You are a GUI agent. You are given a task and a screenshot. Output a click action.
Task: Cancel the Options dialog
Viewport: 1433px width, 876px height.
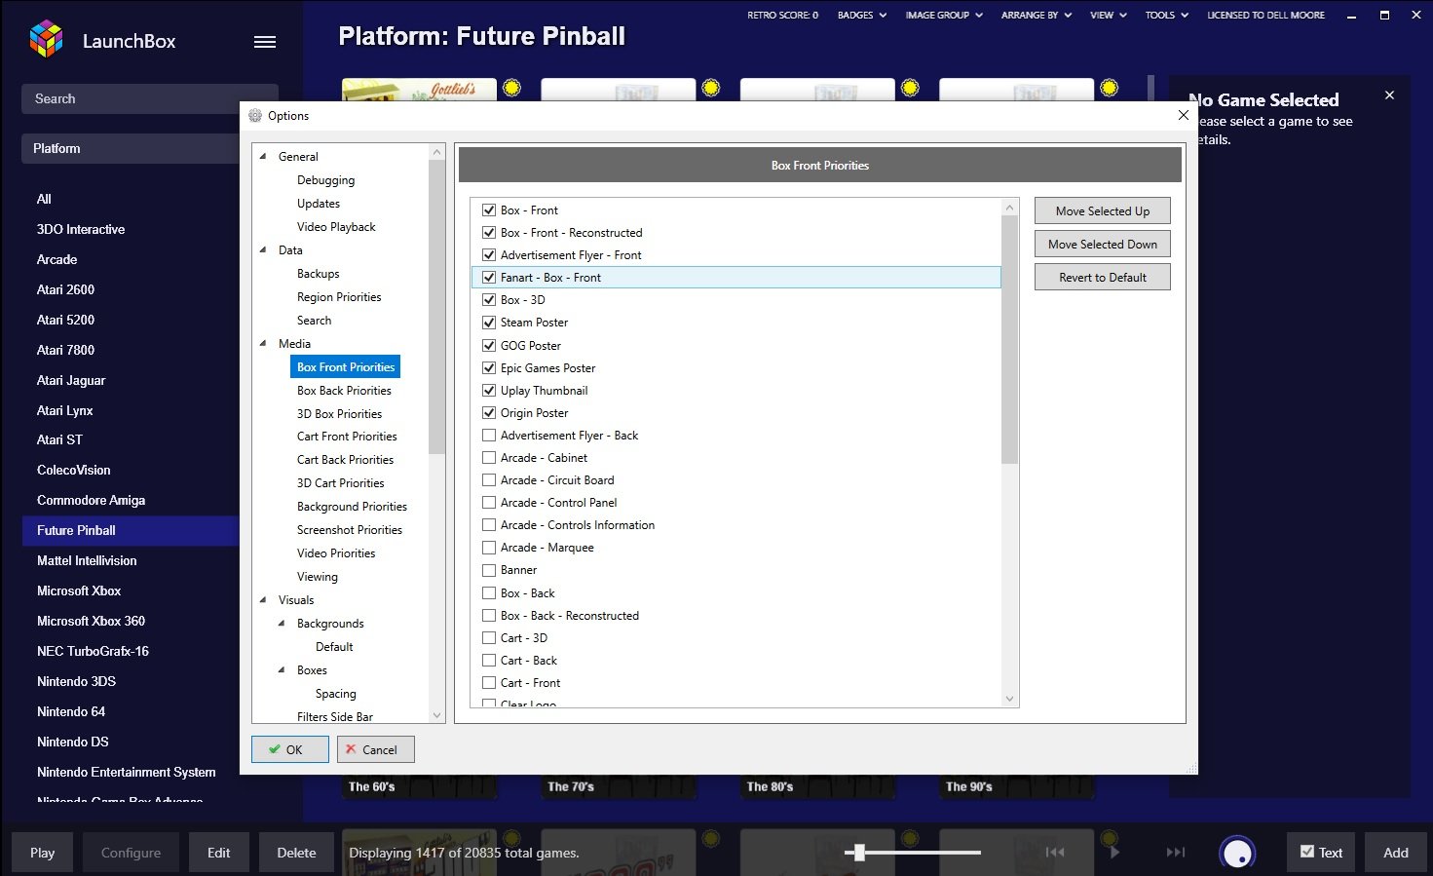pyautogui.click(x=376, y=749)
